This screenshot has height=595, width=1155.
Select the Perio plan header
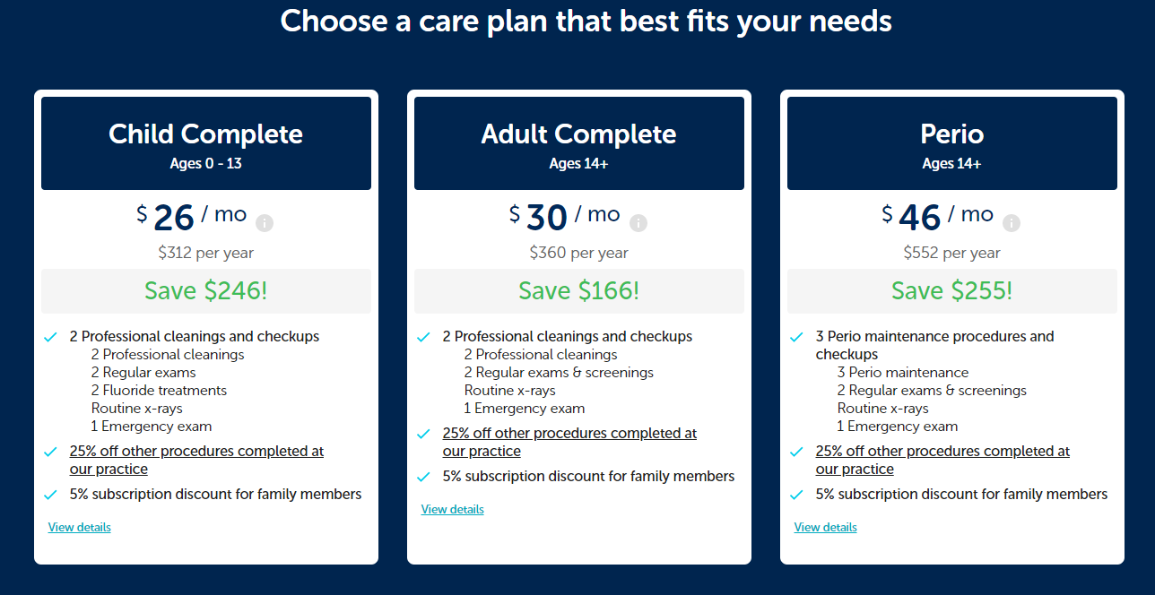pos(952,143)
